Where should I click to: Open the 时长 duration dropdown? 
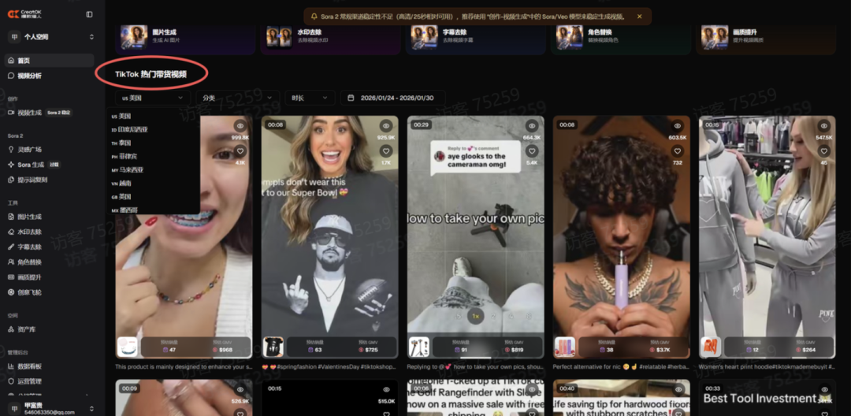[x=310, y=98]
